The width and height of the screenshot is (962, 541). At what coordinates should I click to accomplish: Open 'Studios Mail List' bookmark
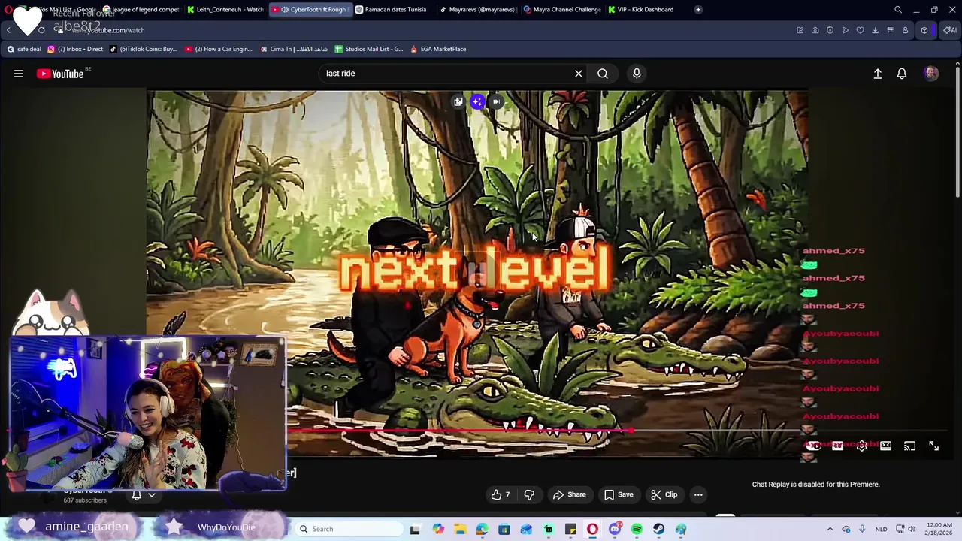click(368, 49)
